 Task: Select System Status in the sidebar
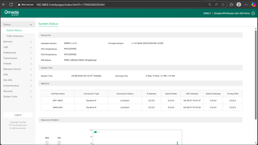pyautogui.click(x=14, y=30)
